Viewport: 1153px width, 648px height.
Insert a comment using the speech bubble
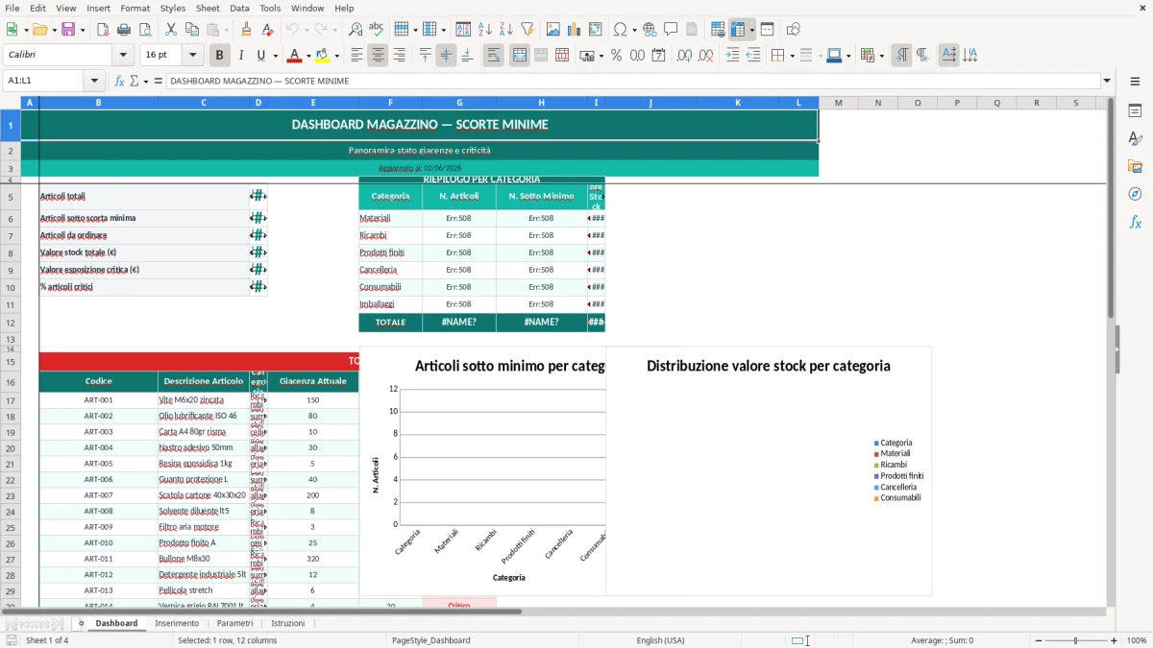coord(672,30)
